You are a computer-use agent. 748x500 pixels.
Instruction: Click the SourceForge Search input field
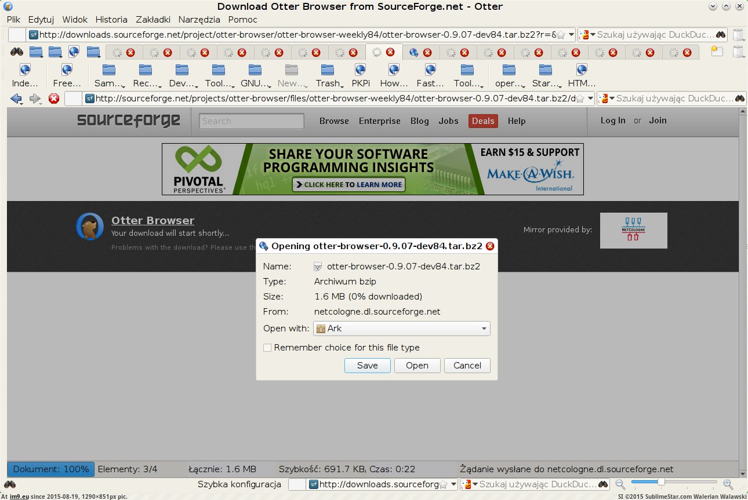(x=252, y=121)
